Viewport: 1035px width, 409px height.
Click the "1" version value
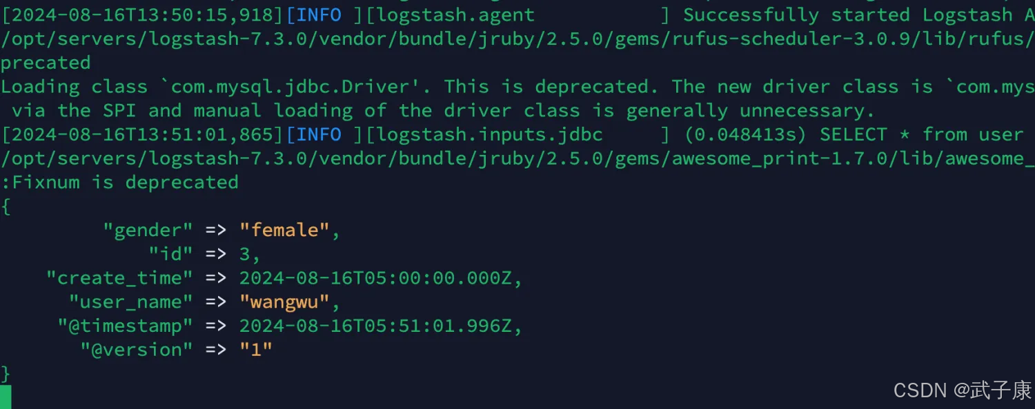tap(256, 350)
